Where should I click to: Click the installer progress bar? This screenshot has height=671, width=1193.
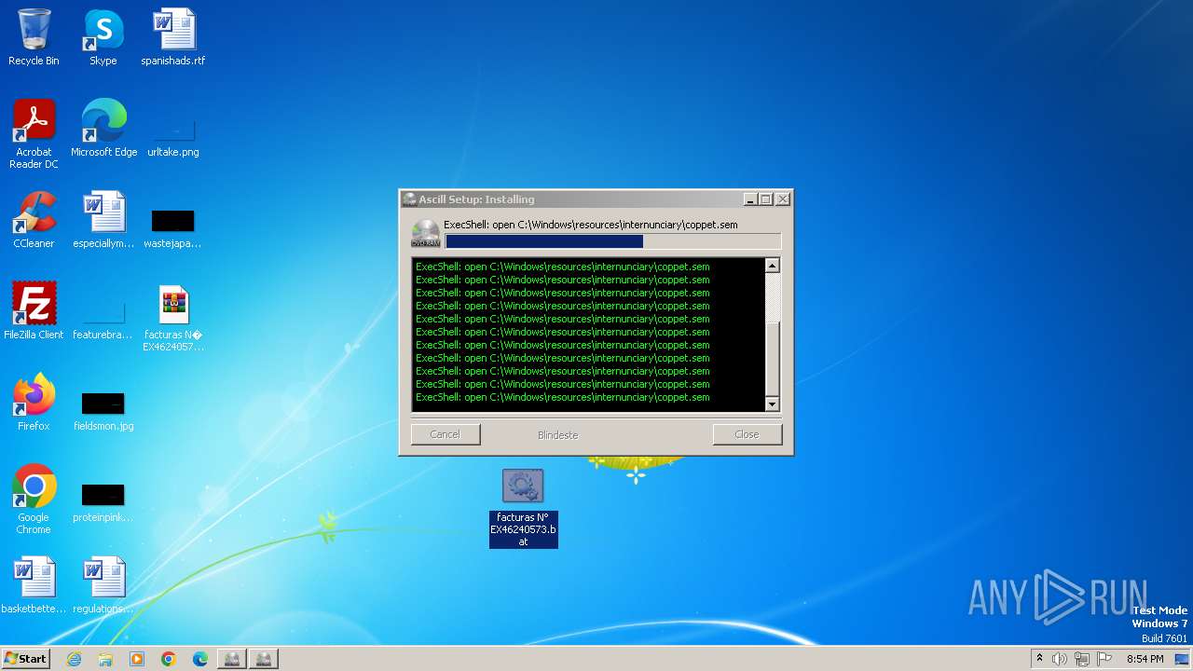612,241
